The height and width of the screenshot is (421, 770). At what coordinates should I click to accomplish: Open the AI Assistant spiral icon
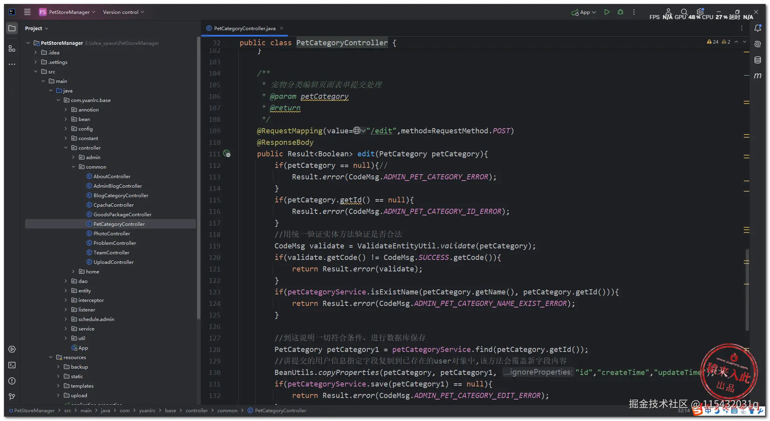[758, 44]
